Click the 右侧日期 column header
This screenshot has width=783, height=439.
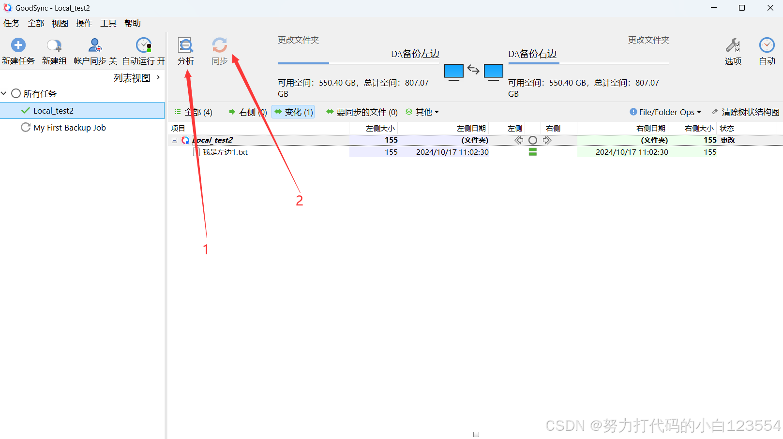coord(651,128)
